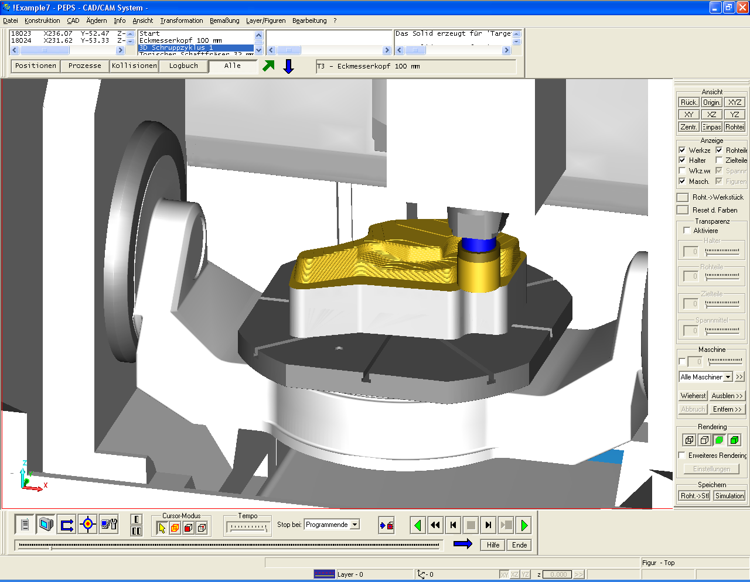This screenshot has height=582, width=750.
Task: Click the list view icon in bottom toolbar
Action: tap(25, 525)
